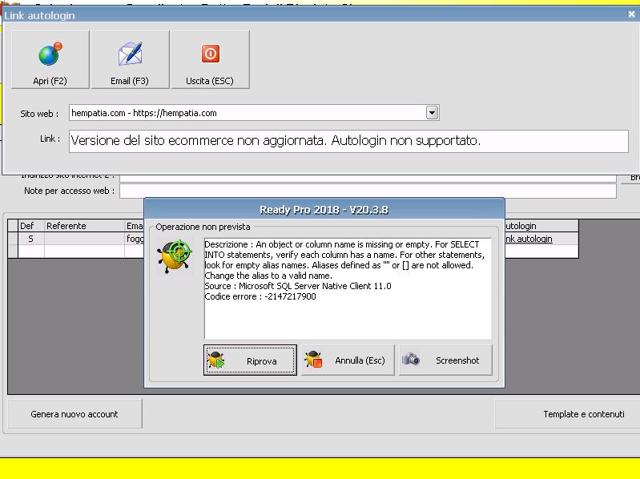Click the Source : Microsoft SQL Server line
Viewport: 640px width, 479px height.
pos(297,286)
